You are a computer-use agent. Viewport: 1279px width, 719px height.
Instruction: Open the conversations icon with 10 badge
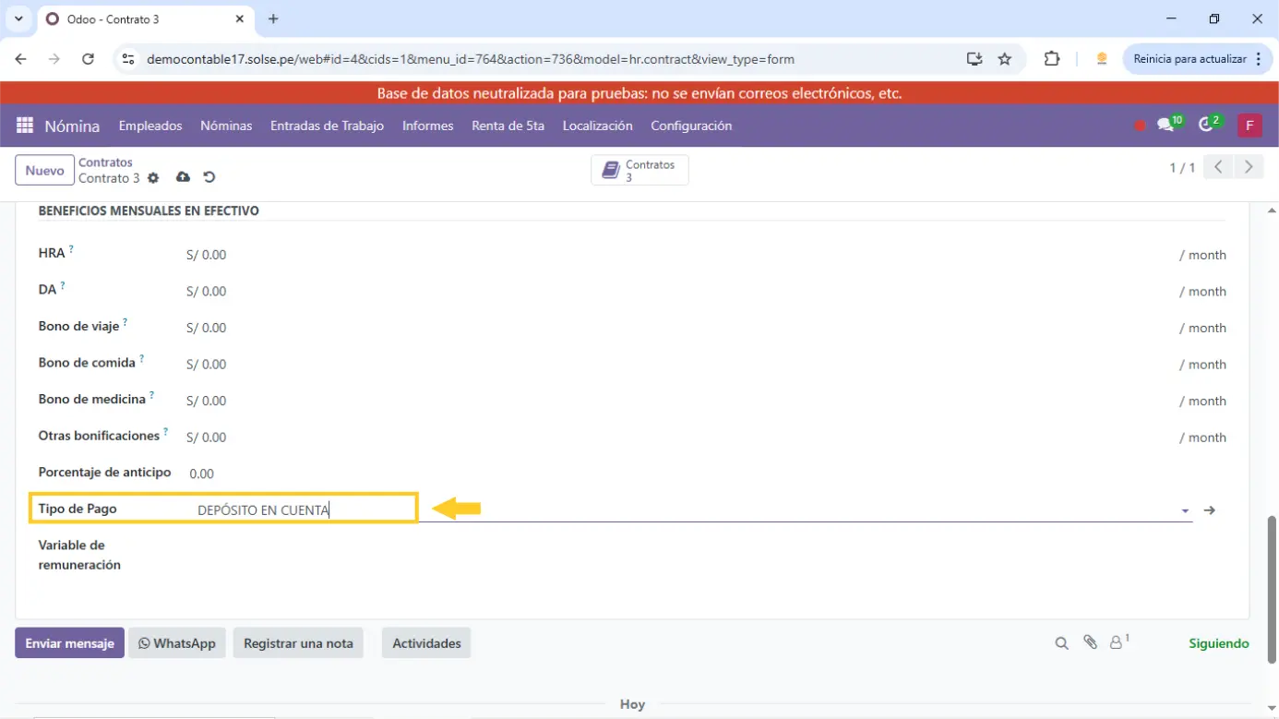1166,126
